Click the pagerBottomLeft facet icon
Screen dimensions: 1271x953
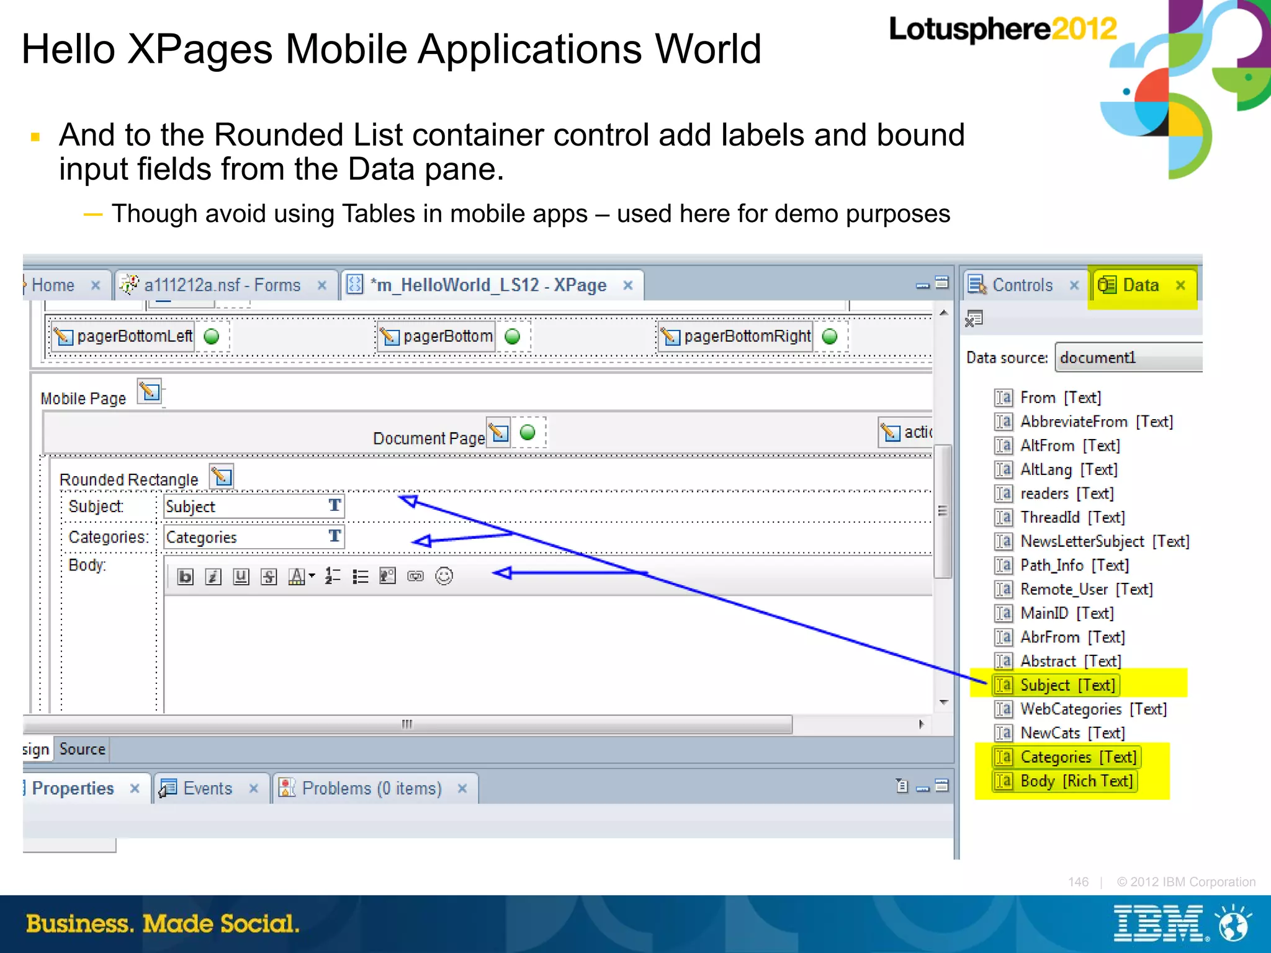[63, 337]
